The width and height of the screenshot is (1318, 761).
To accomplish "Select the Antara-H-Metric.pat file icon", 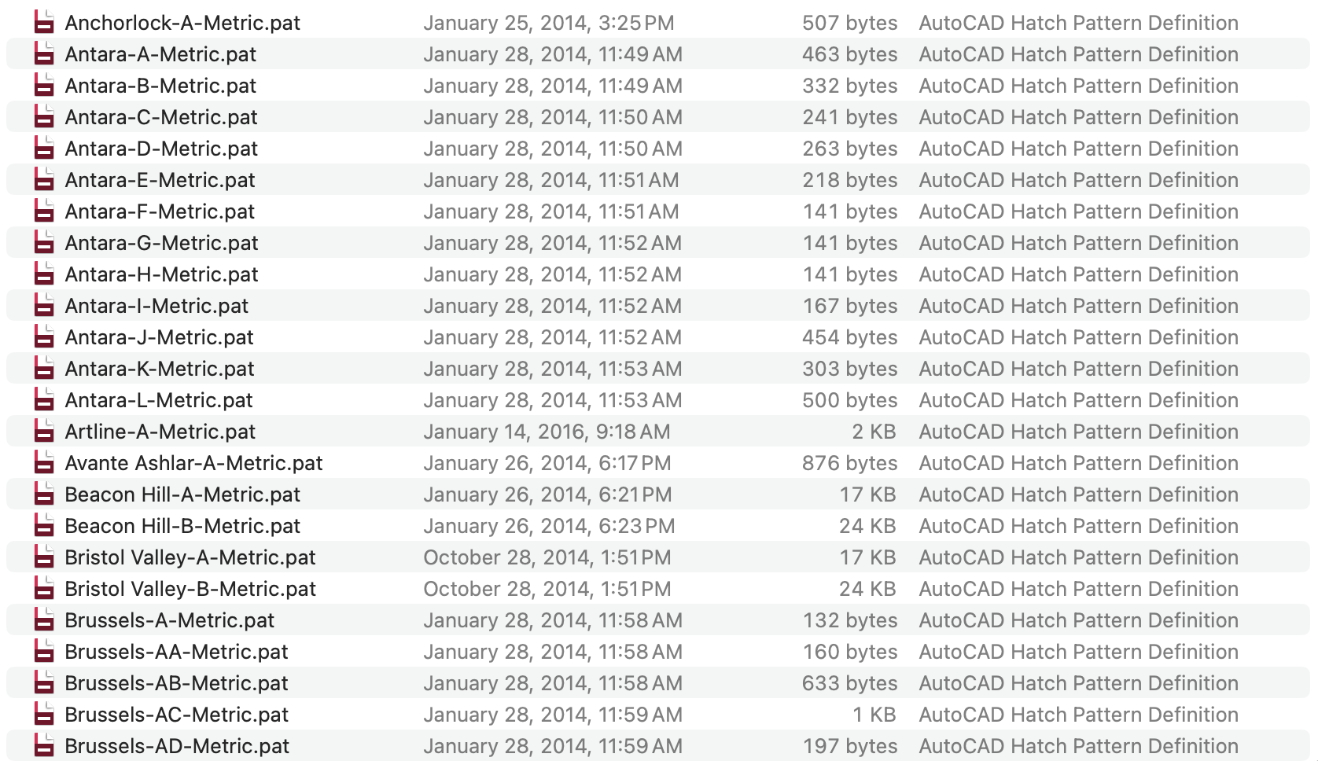I will tap(45, 274).
